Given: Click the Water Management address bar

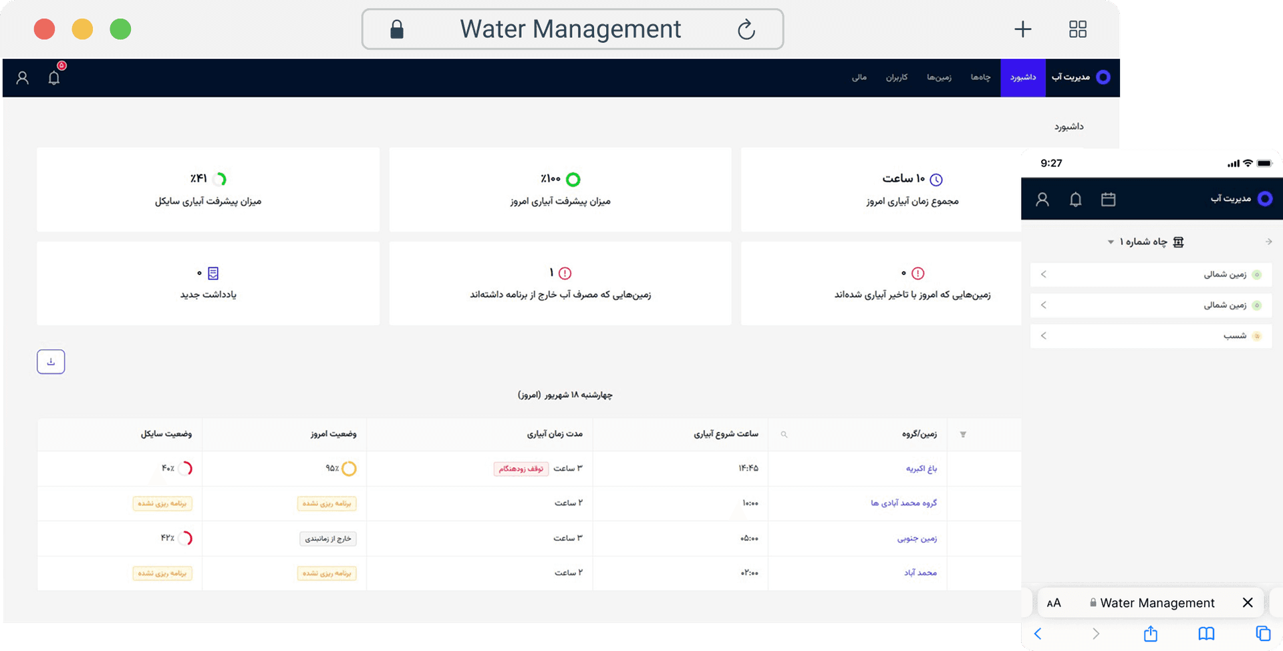Looking at the screenshot, I should click(x=572, y=29).
